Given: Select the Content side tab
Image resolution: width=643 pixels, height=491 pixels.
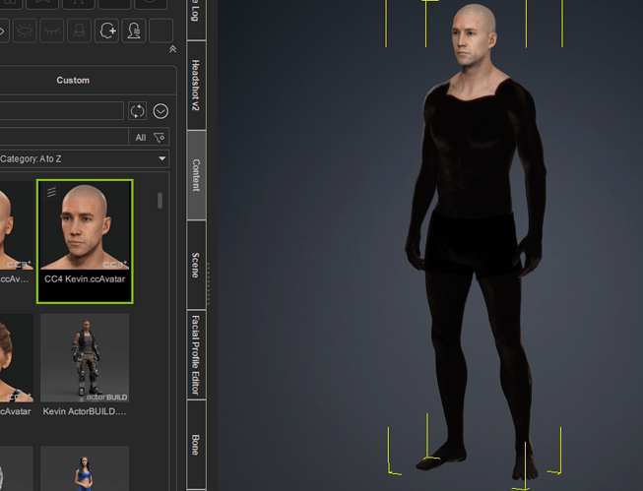Looking at the screenshot, I should 195,176.
